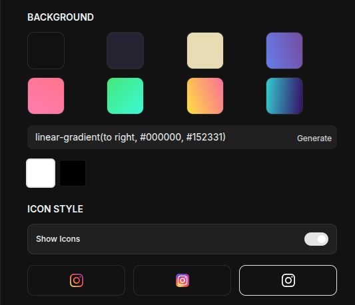
Task: Click the Show Icons label
Action: point(58,239)
